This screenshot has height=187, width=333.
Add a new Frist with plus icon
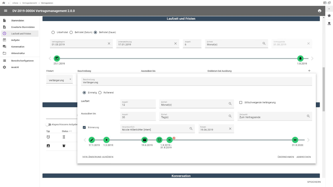point(309,71)
